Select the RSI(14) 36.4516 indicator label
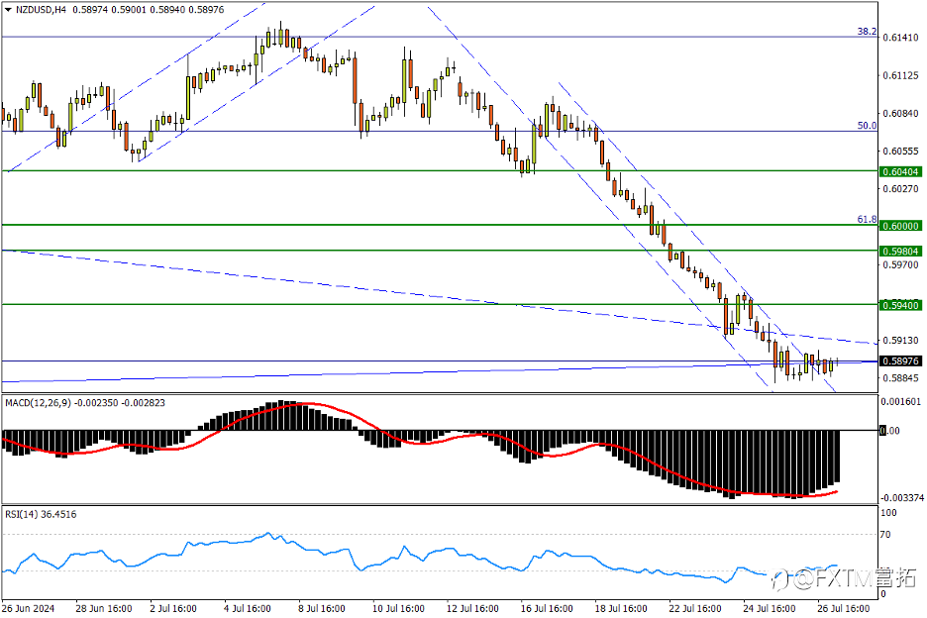This screenshot has height=618, width=927. 41,515
